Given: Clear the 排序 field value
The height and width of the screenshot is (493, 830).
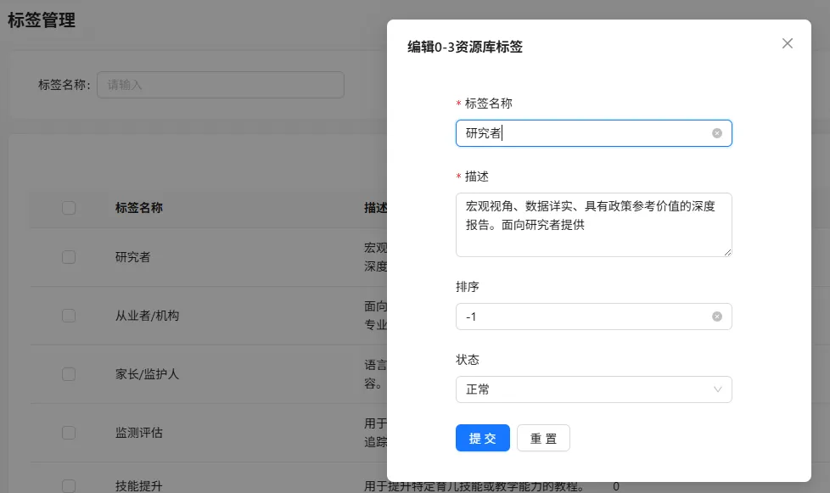Looking at the screenshot, I should (x=717, y=317).
